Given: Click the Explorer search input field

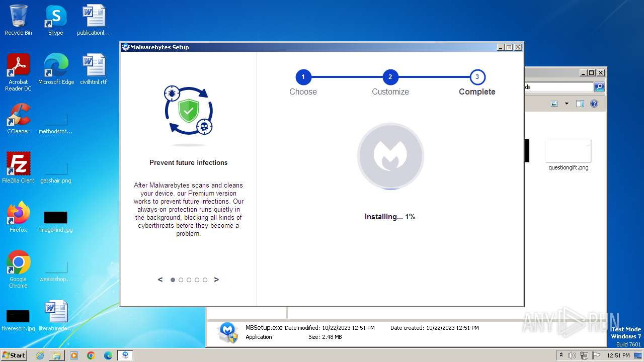Looking at the screenshot, I should tap(558, 87).
